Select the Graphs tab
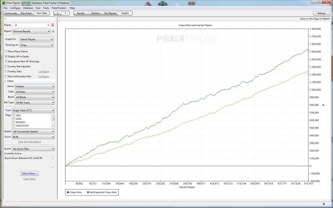 tap(125, 13)
